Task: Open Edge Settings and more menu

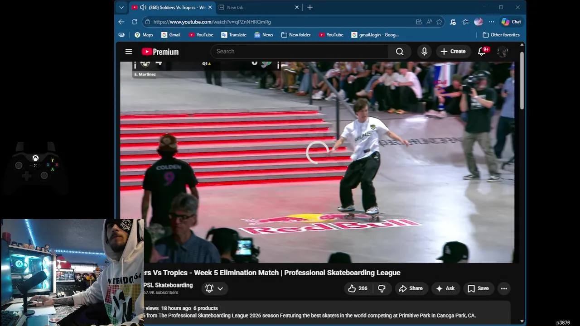Action: [491, 22]
